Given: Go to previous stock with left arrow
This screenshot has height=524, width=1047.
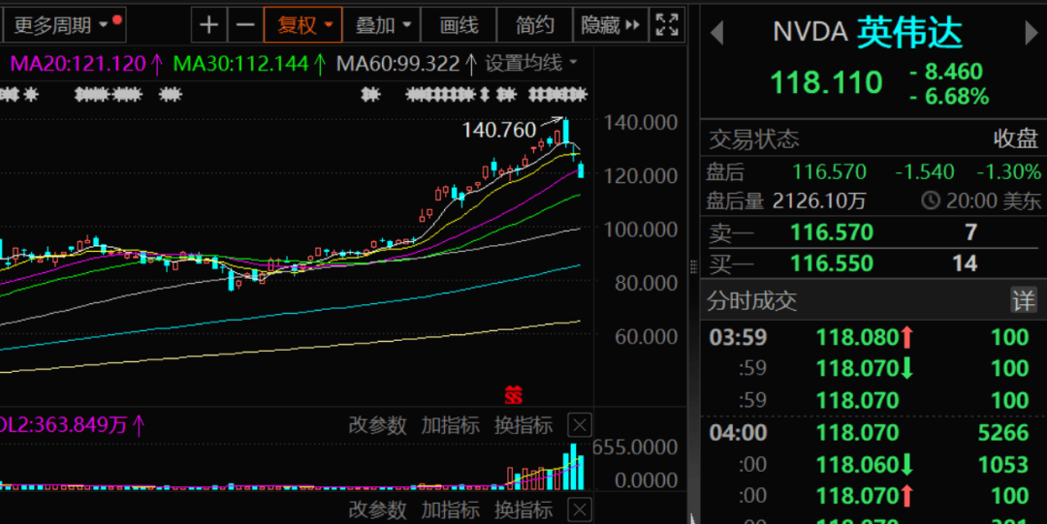Looking at the screenshot, I should pos(717,33).
